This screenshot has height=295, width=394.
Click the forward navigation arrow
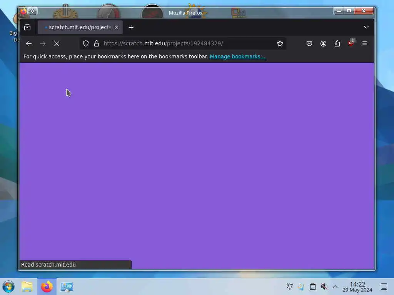pos(43,44)
